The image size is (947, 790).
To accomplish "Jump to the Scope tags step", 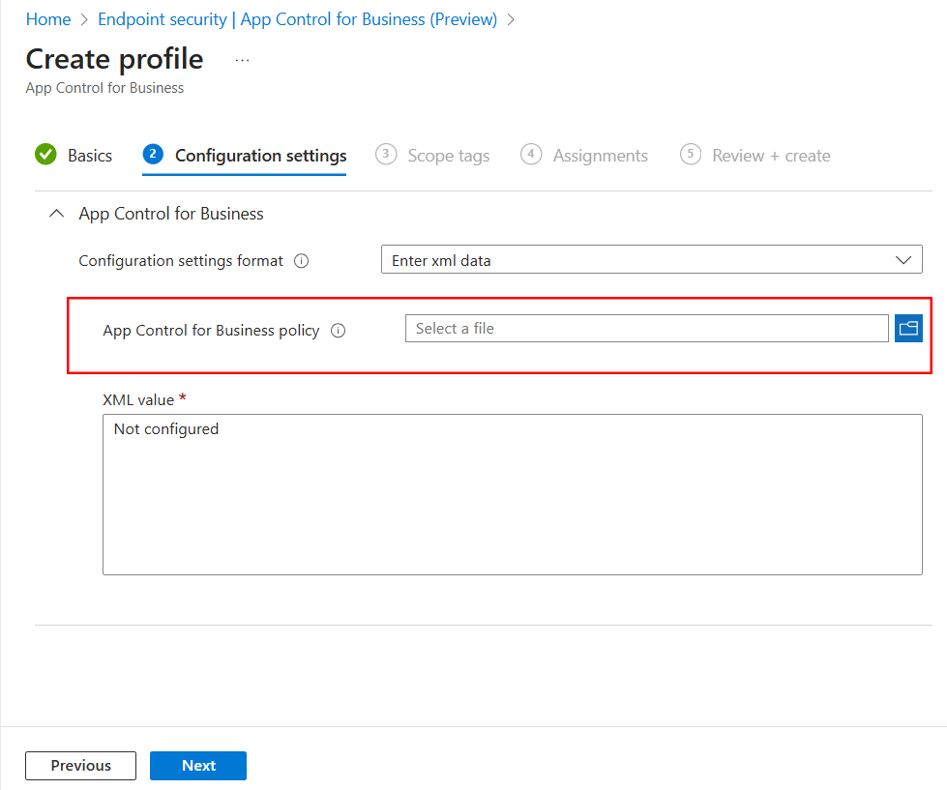I will tap(432, 156).
